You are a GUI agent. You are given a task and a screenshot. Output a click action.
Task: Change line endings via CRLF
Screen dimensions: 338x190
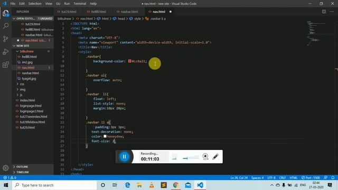pos(283,178)
